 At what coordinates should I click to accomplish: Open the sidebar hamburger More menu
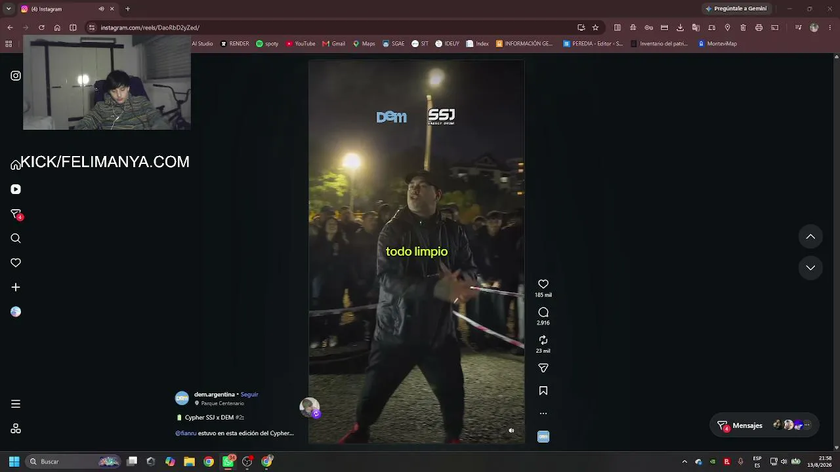coord(16,404)
